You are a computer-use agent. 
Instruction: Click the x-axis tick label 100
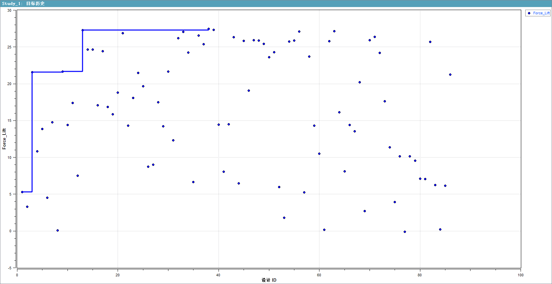pyautogui.click(x=521, y=275)
